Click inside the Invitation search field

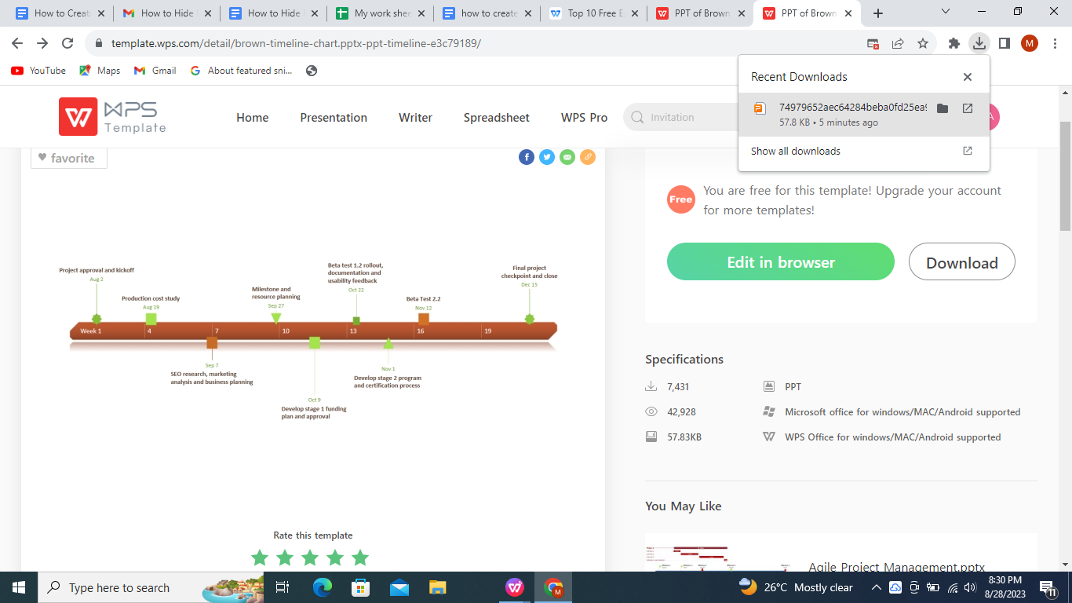pos(691,116)
